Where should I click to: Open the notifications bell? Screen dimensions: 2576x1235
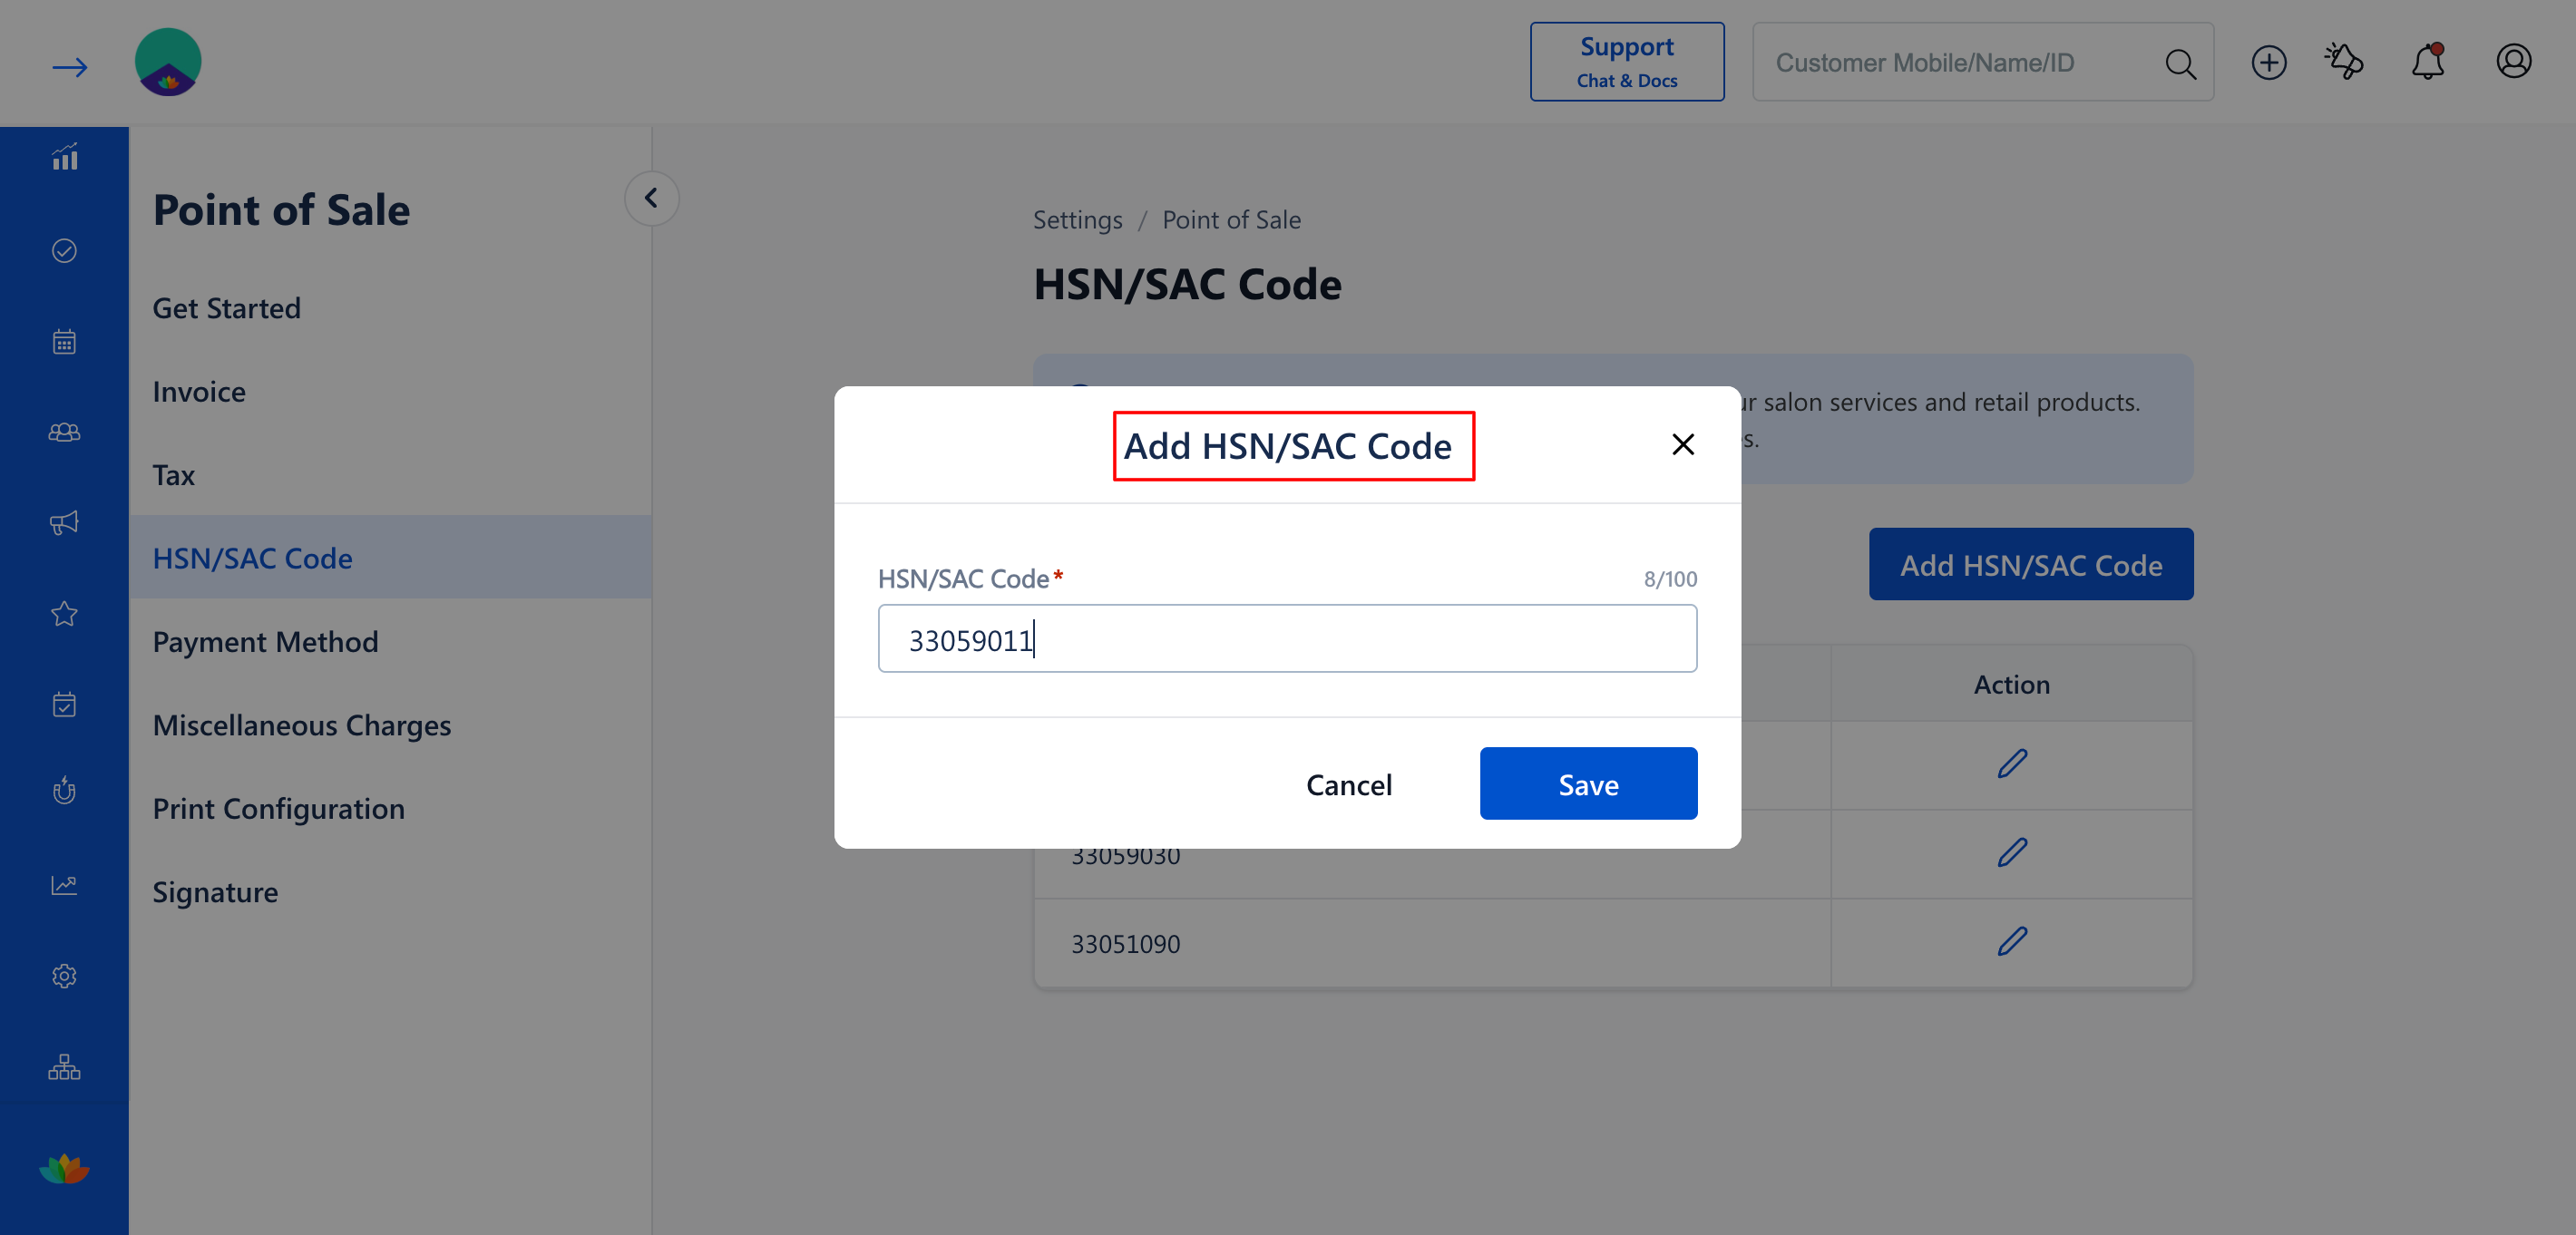click(2427, 62)
